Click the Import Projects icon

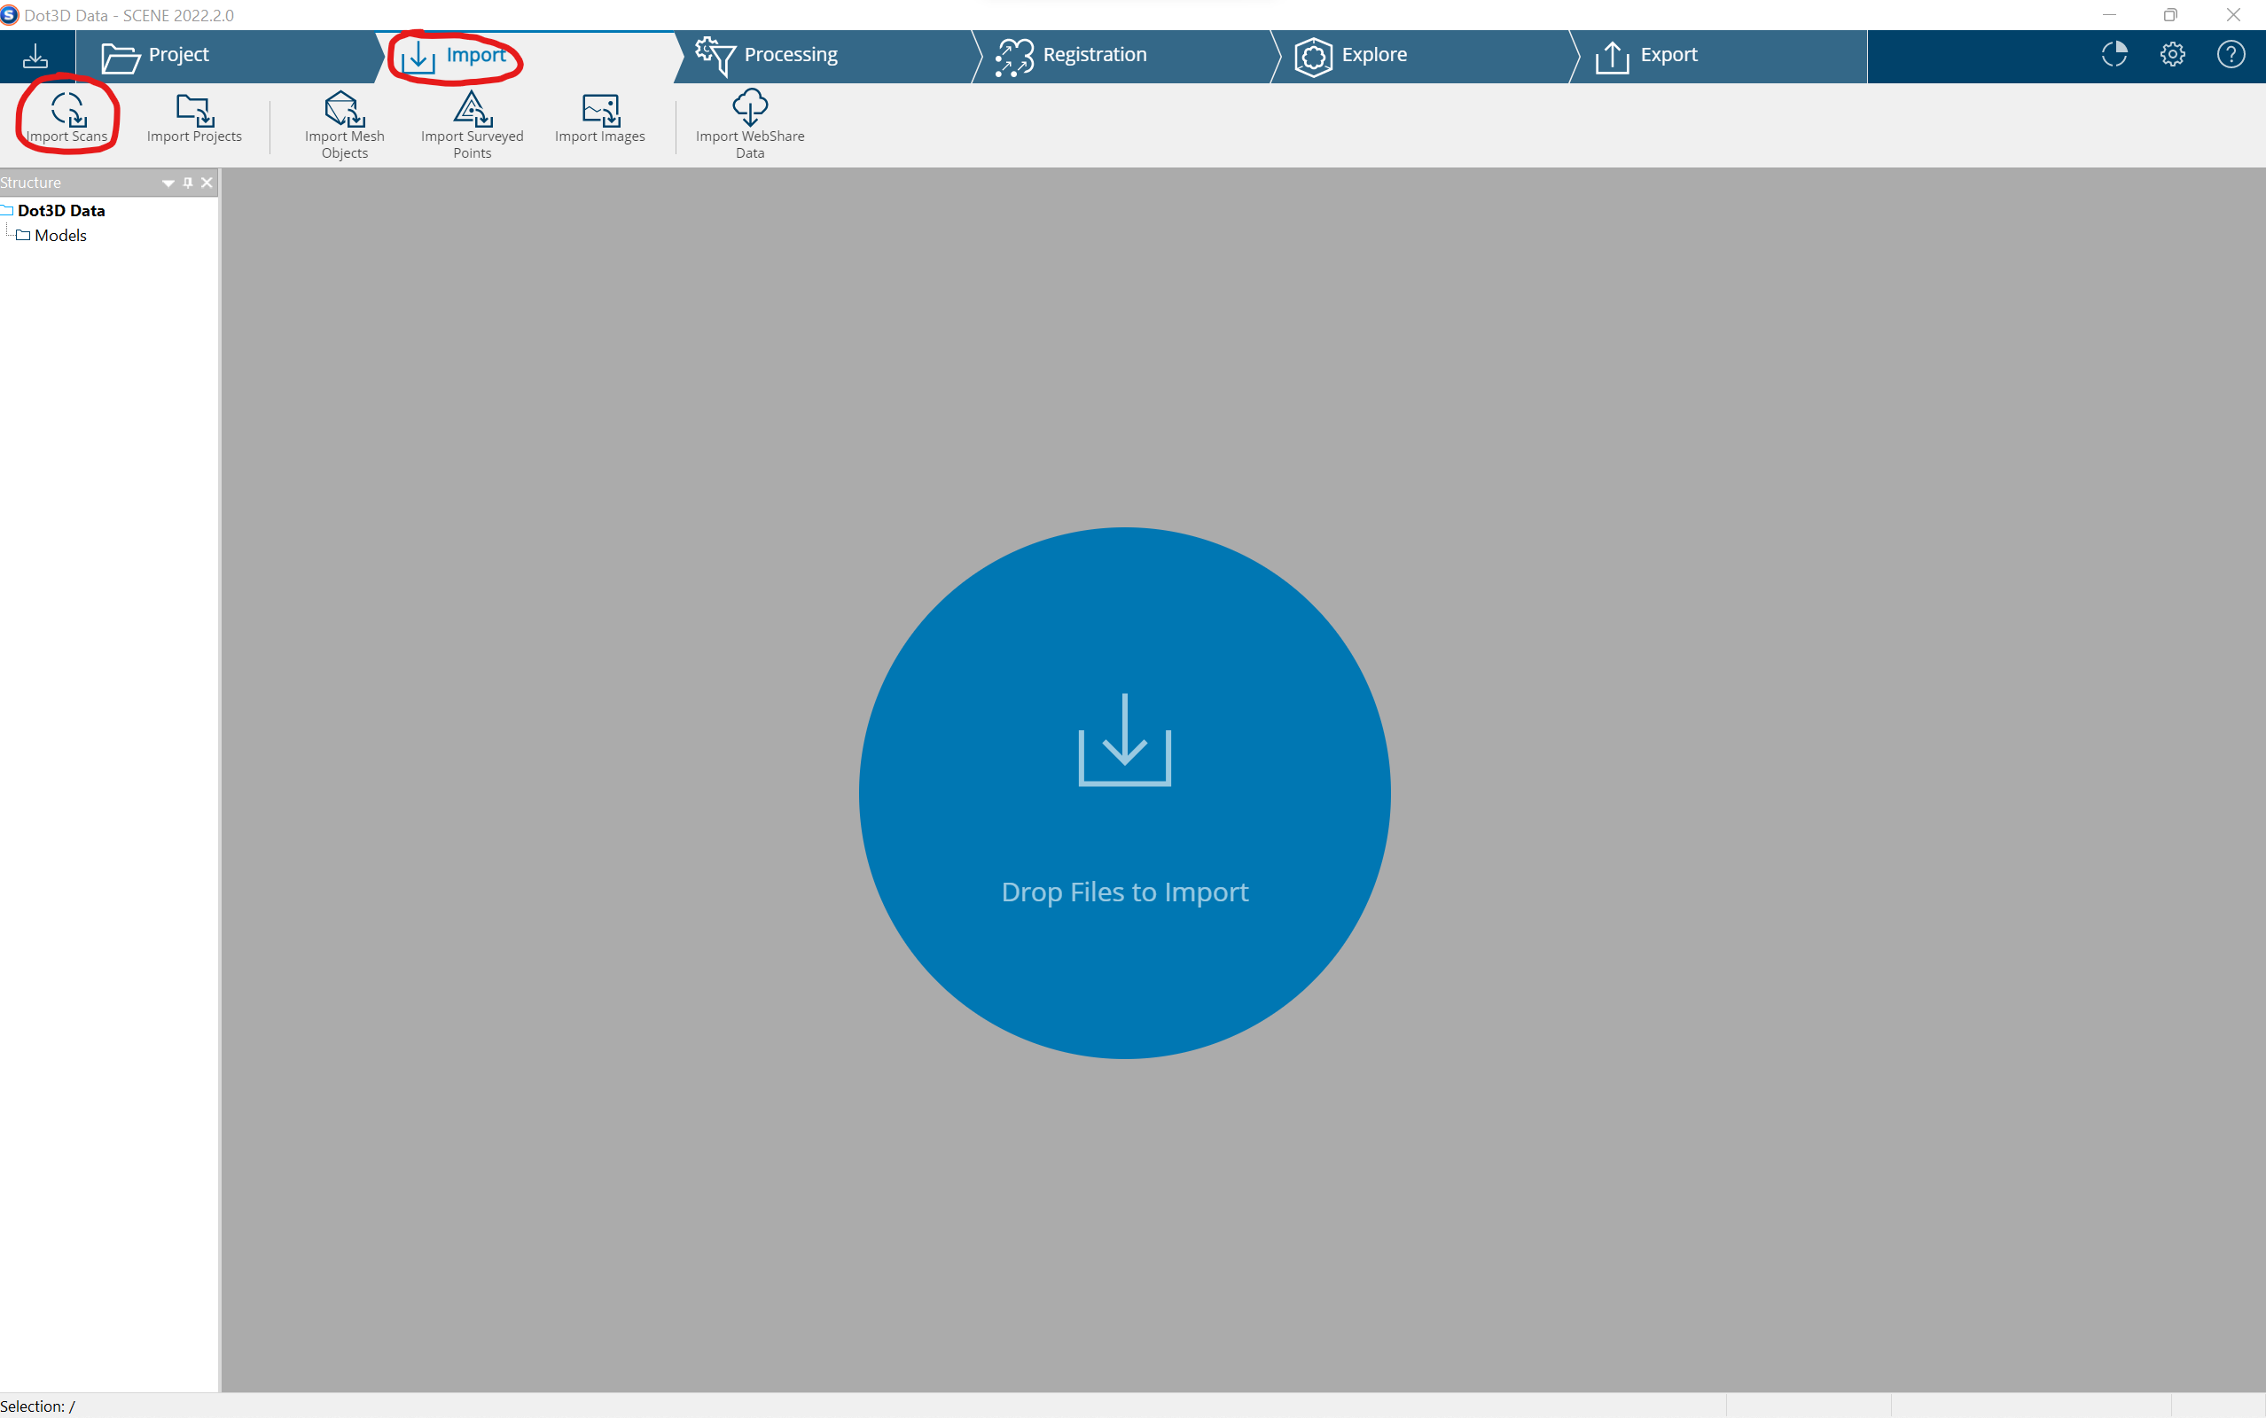pyautogui.click(x=194, y=111)
